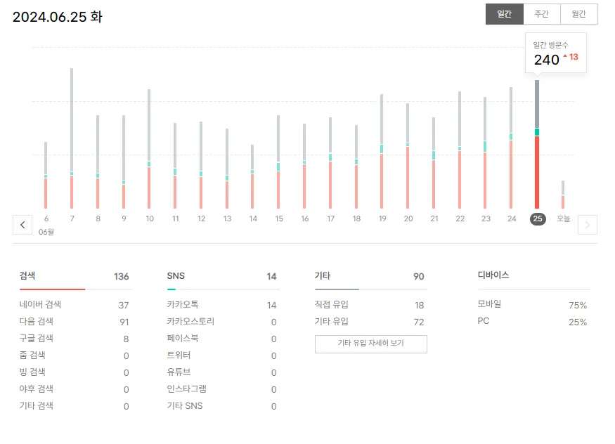The image size is (615, 444).
Task: Advance dates with the right arrow button
Action: (x=587, y=225)
